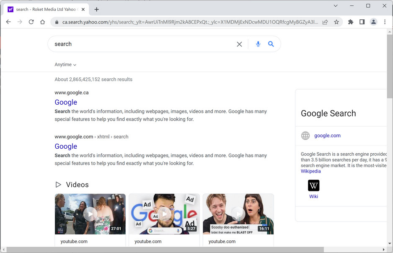Image resolution: width=393 pixels, height=253 pixels.
Task: Click the vertical scrollbar thumb
Action: (x=390, y=67)
